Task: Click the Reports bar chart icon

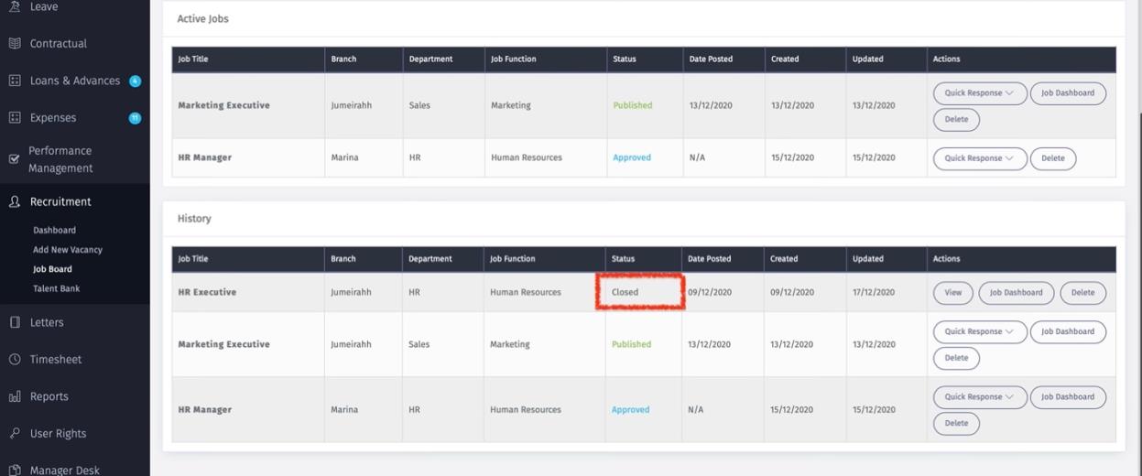Action: click(15, 396)
